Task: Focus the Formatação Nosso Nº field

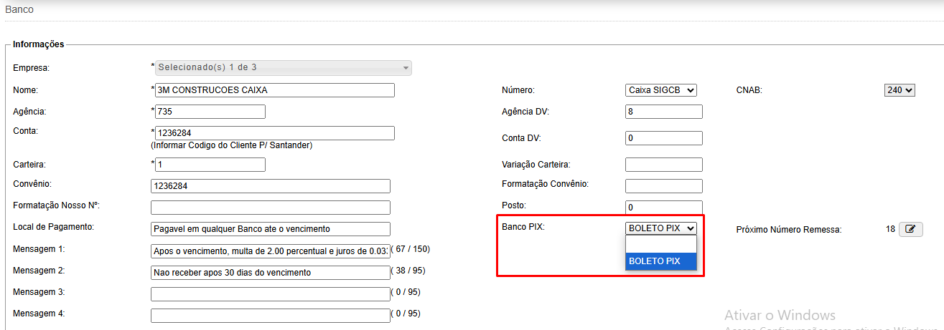Action: coord(270,208)
